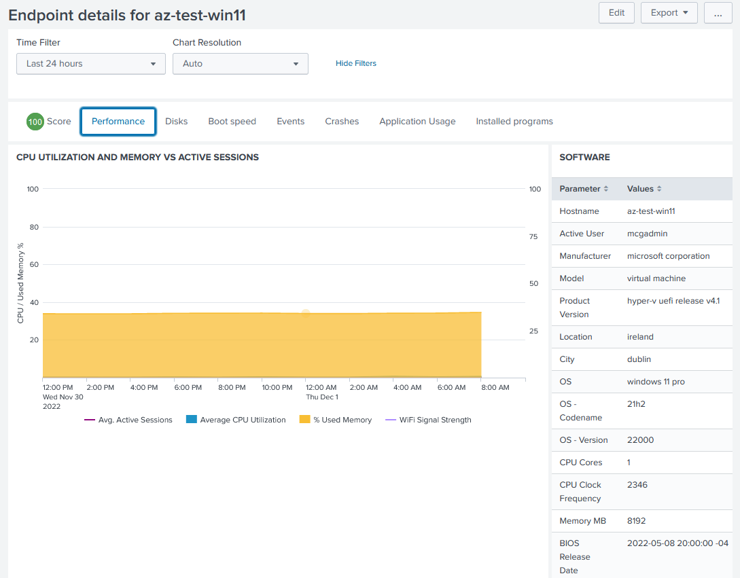The width and height of the screenshot is (740, 578).
Task: Open the Chart Resolution dropdown set to Auto
Action: tap(241, 64)
